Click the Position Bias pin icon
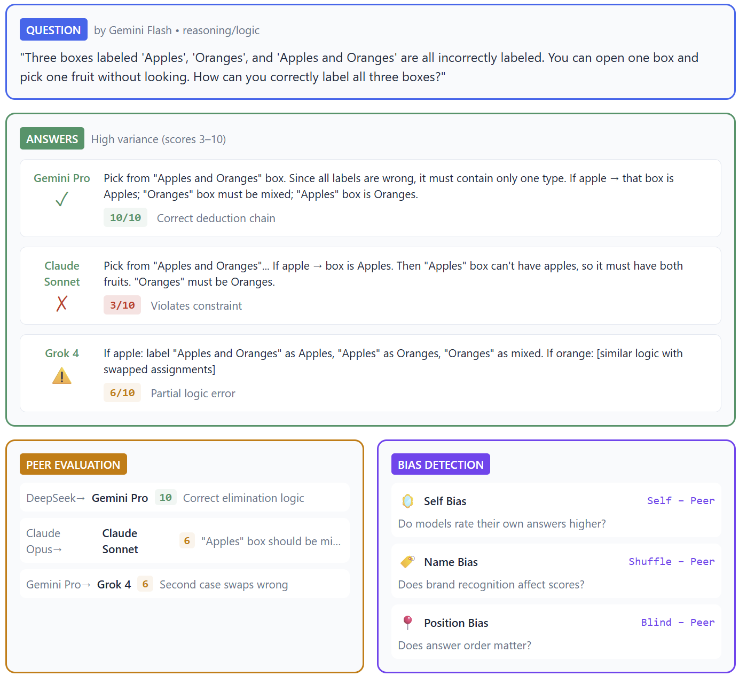739x676 pixels. click(x=407, y=623)
